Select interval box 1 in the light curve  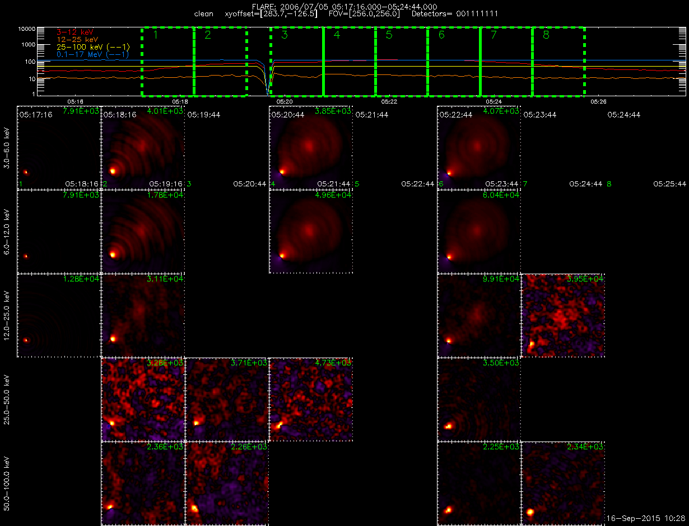168,61
